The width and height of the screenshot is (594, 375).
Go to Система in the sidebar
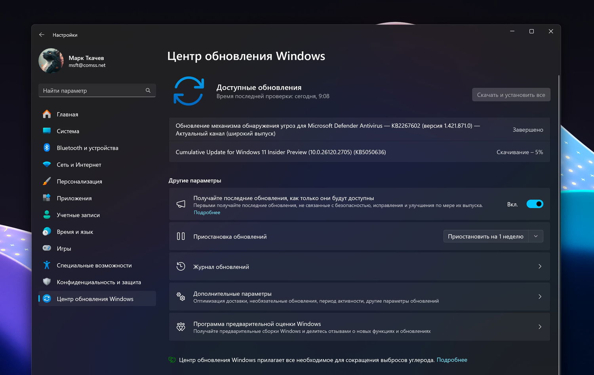68,131
